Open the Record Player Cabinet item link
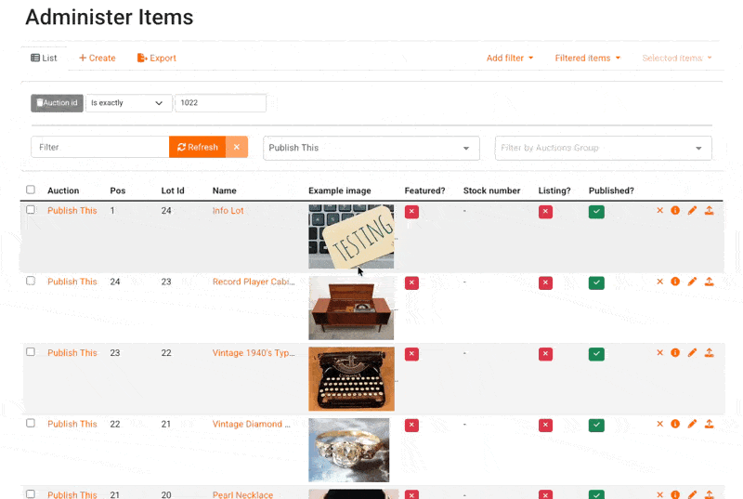Image resolution: width=743 pixels, height=499 pixels. (x=251, y=282)
